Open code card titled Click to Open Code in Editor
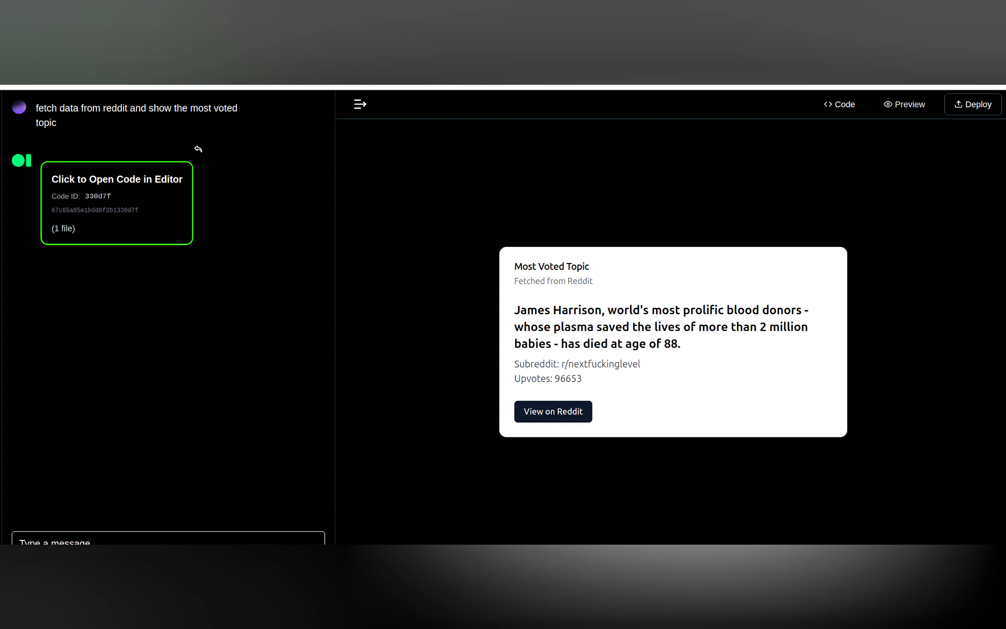The height and width of the screenshot is (629, 1006). (117, 179)
